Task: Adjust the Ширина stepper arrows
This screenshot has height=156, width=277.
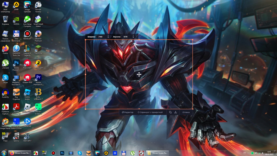Action: click(108, 37)
